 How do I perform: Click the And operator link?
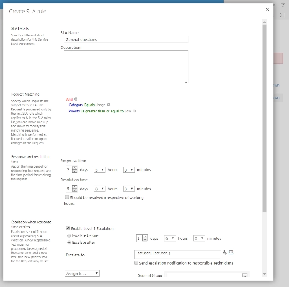(69, 100)
